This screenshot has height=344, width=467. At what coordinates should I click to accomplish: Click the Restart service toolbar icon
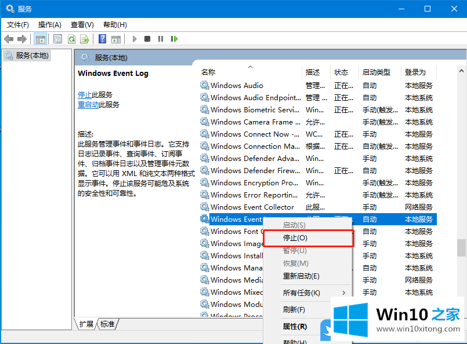(x=174, y=39)
